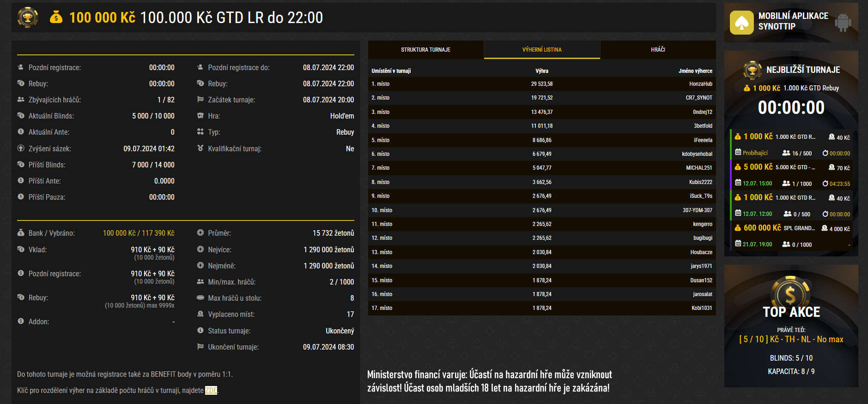Click the info icon beside Status turnaje

point(200,331)
